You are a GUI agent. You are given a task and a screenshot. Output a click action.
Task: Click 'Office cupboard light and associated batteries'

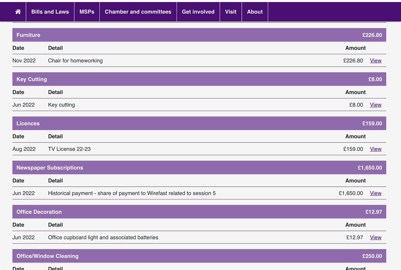[103, 238]
